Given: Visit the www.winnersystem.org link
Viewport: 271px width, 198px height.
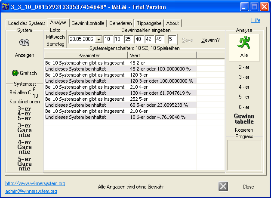Looking at the screenshot, I should click(x=35, y=183).
